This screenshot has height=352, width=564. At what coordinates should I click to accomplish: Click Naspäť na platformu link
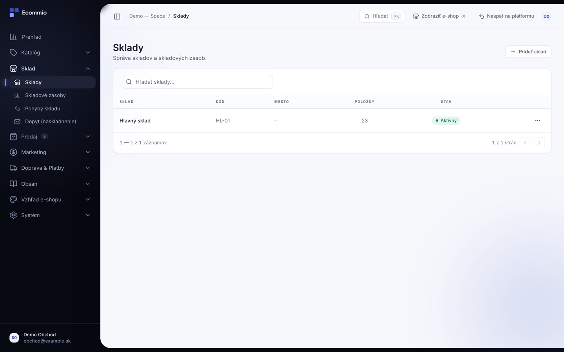(506, 16)
